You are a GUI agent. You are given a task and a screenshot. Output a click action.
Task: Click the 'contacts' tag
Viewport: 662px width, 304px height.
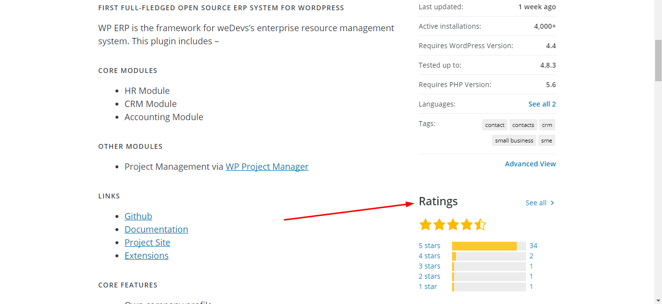click(523, 125)
